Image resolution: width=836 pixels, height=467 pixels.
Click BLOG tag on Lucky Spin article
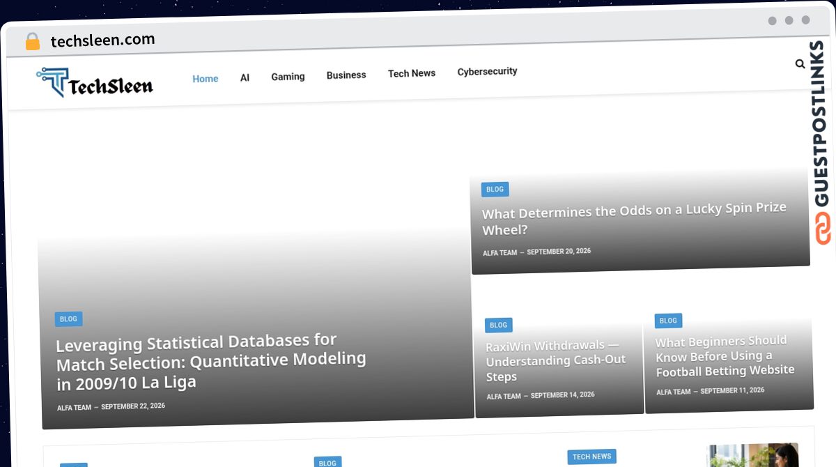tap(495, 190)
